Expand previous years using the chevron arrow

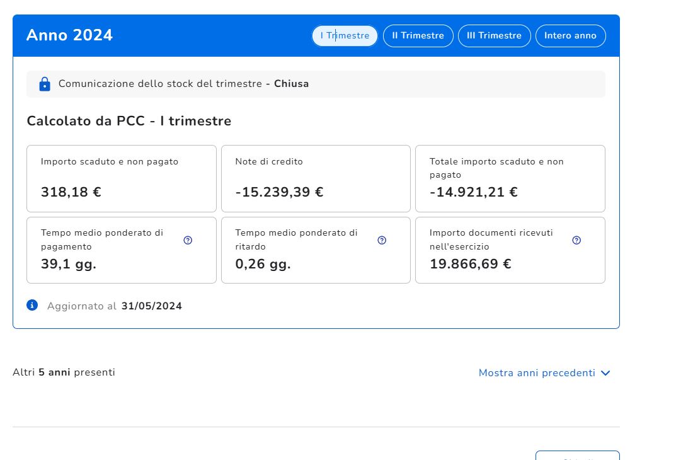pyautogui.click(x=605, y=373)
